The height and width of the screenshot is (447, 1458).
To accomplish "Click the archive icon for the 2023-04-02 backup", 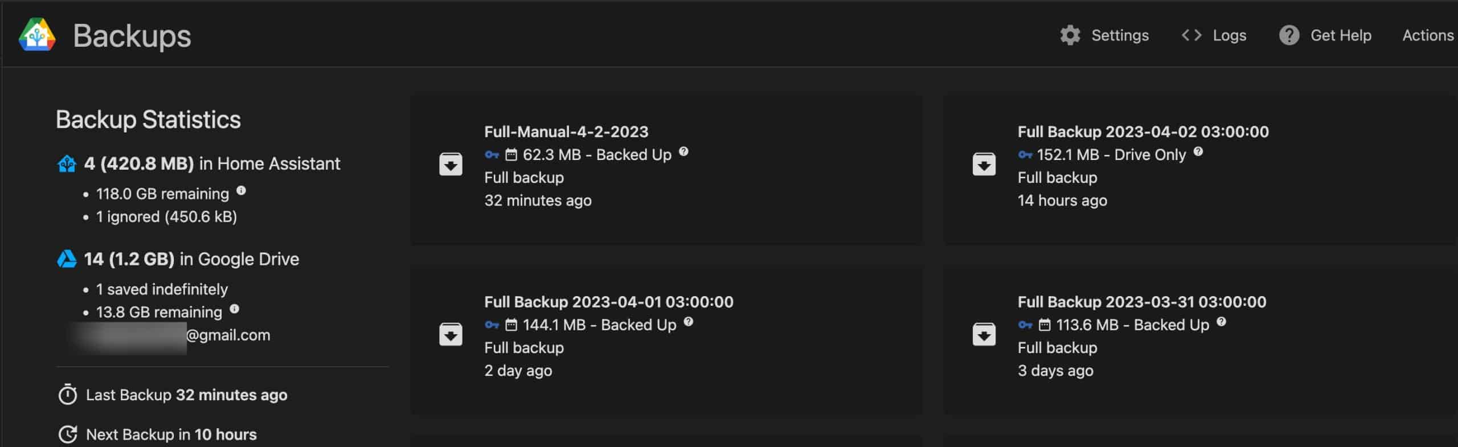I will [984, 164].
